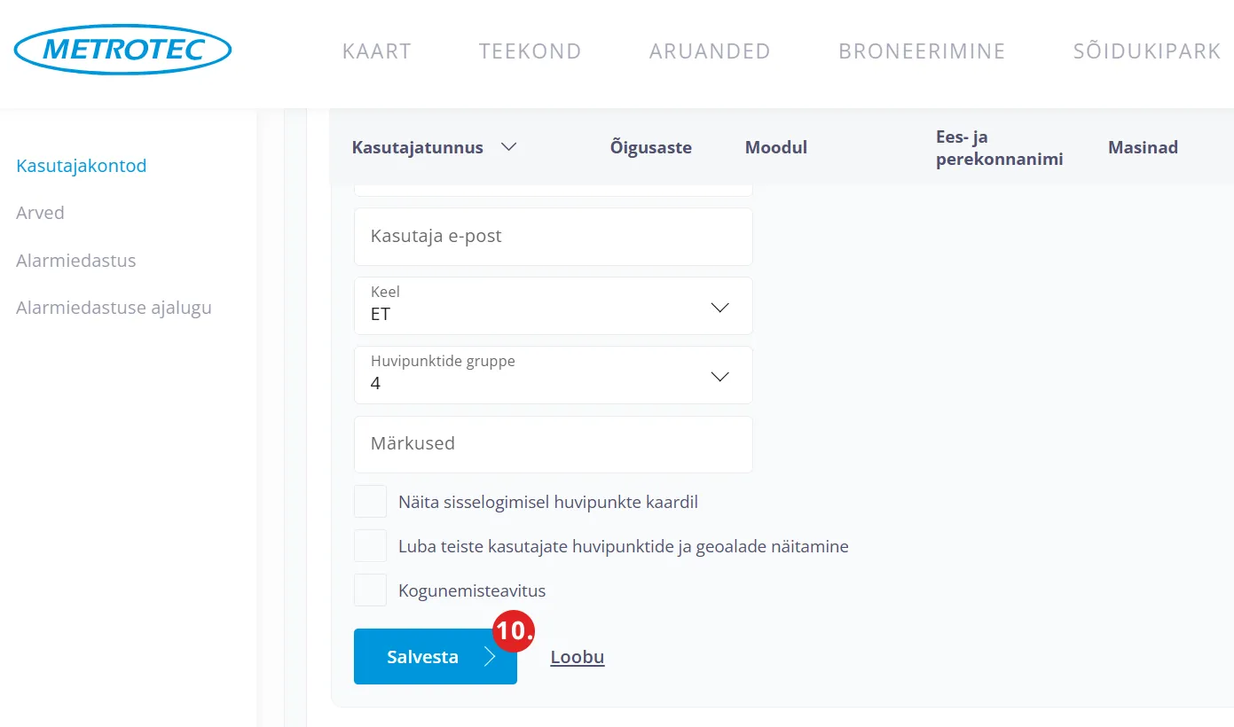
Task: Open Arved in the sidebar
Action: [x=41, y=213]
